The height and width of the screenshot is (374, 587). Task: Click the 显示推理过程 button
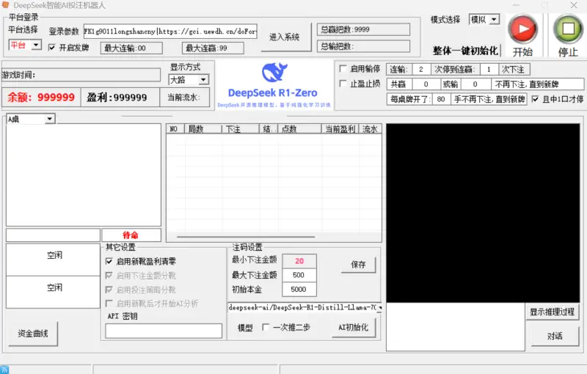pyautogui.click(x=552, y=312)
